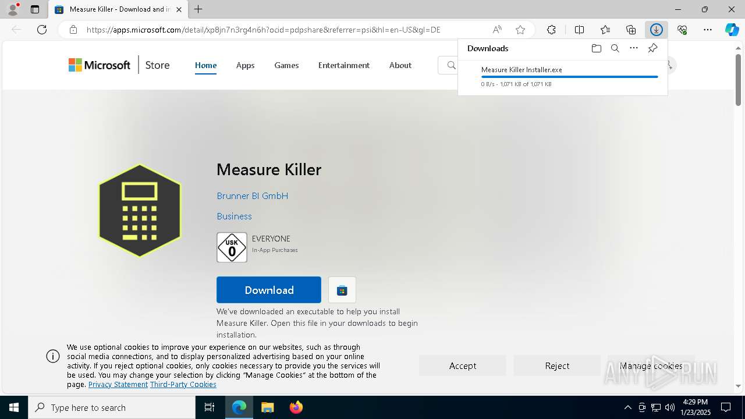
Task: Click the Measure Killer app logo
Action: [140, 211]
